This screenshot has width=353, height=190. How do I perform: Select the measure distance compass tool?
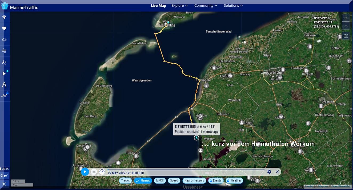point(4,85)
